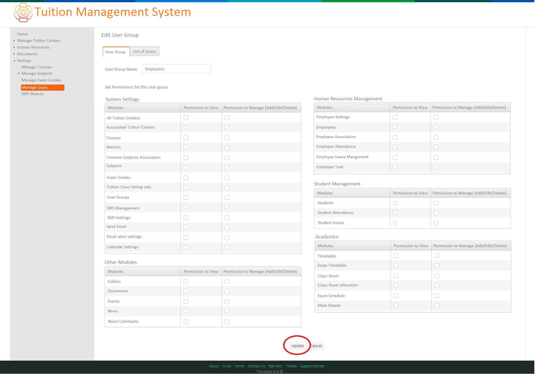Open the Terms footer link
This screenshot has height=374, width=536.
pyautogui.click(x=240, y=366)
